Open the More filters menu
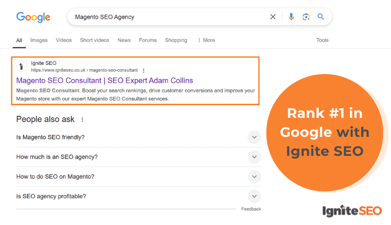Viewport: 391px width, 225px height. [206, 40]
